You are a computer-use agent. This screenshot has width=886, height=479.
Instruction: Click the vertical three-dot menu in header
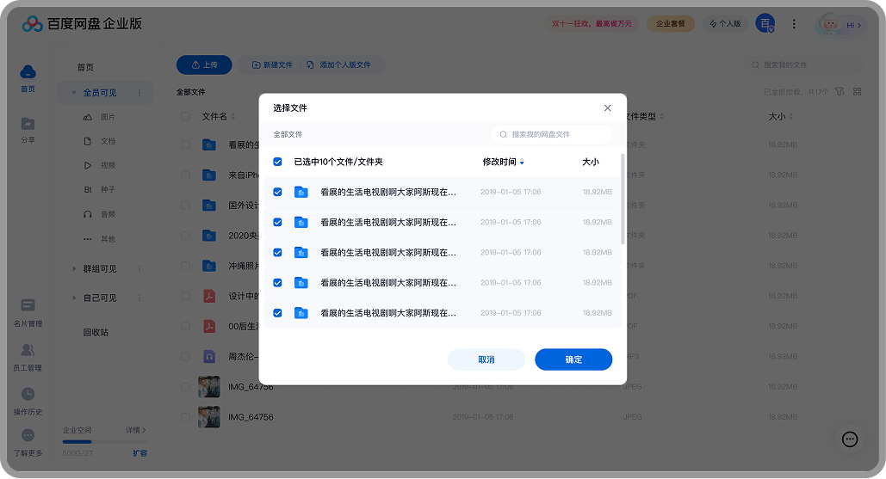[794, 24]
